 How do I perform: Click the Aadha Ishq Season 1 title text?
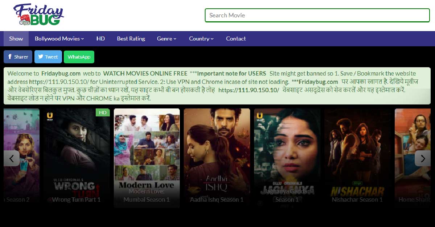(x=217, y=200)
